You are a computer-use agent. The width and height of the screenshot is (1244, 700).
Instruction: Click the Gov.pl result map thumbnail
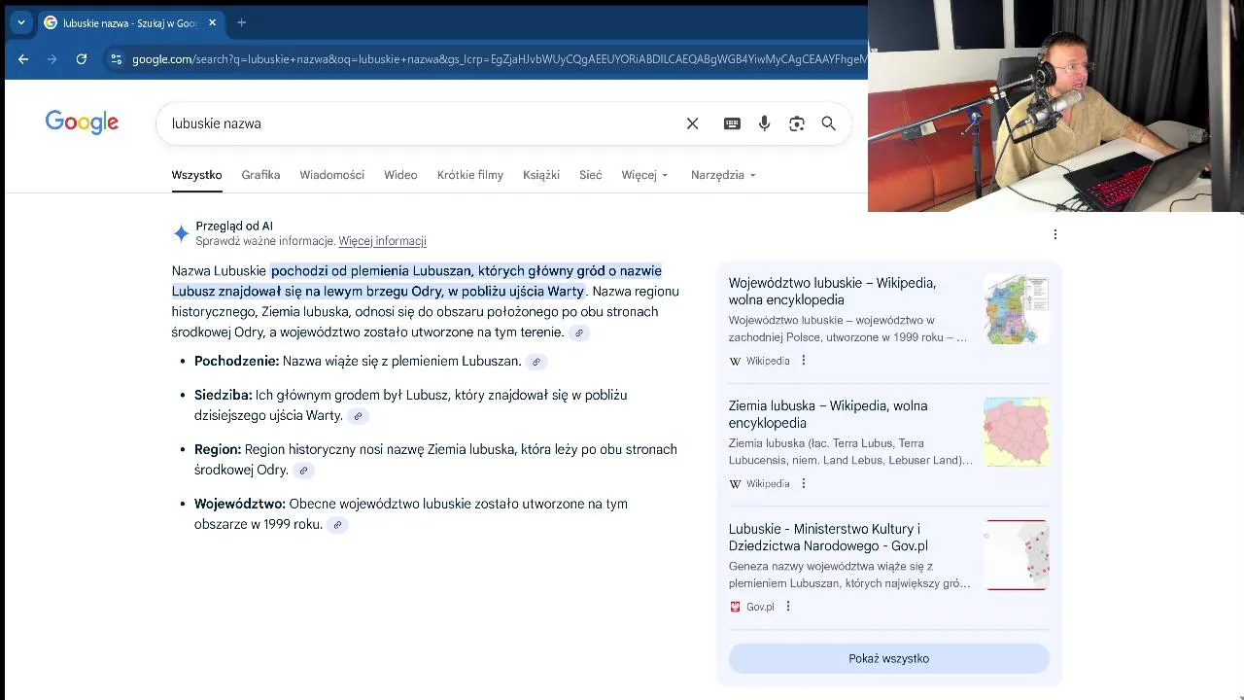(x=1017, y=555)
